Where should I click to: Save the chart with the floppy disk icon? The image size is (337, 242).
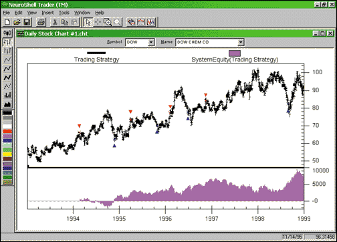(27, 22)
